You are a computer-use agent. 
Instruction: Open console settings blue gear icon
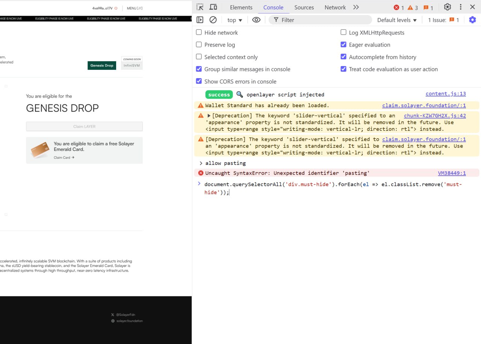[x=472, y=20]
